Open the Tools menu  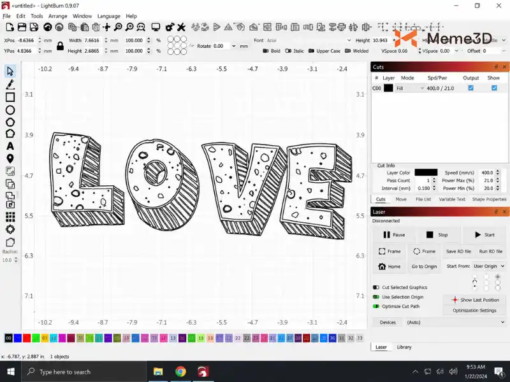coord(37,16)
